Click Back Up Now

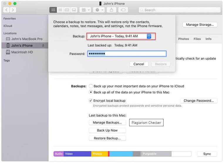point(107,130)
